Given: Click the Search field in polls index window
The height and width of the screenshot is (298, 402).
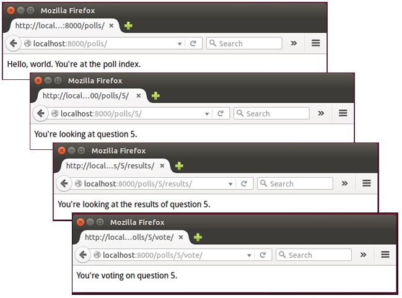Looking at the screenshot, I should coord(244,43).
